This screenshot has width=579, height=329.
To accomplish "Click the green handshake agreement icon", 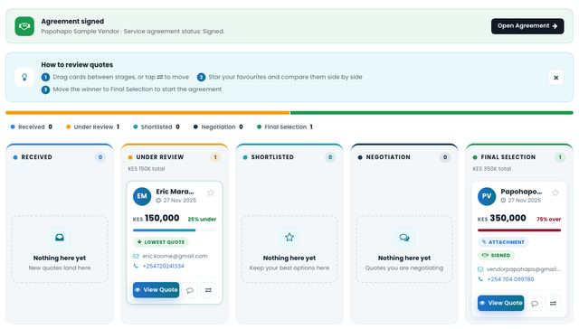I will (24, 26).
